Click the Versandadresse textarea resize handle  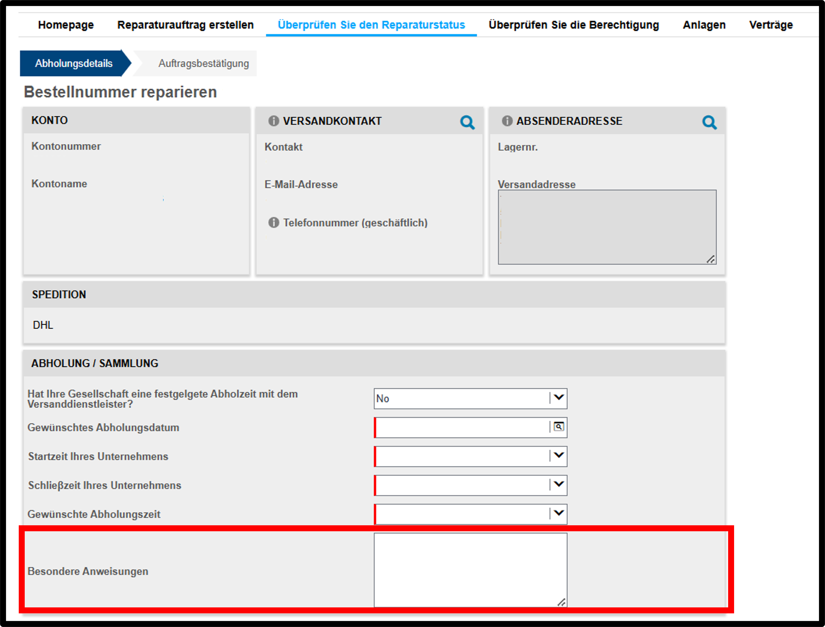711,259
